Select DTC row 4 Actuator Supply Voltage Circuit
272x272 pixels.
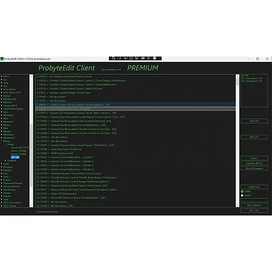135,92
